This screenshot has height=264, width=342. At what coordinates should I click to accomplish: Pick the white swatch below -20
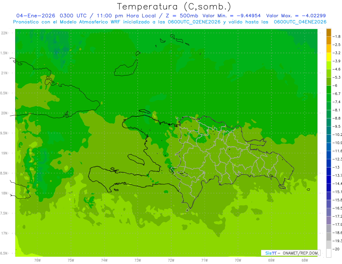point(329,253)
